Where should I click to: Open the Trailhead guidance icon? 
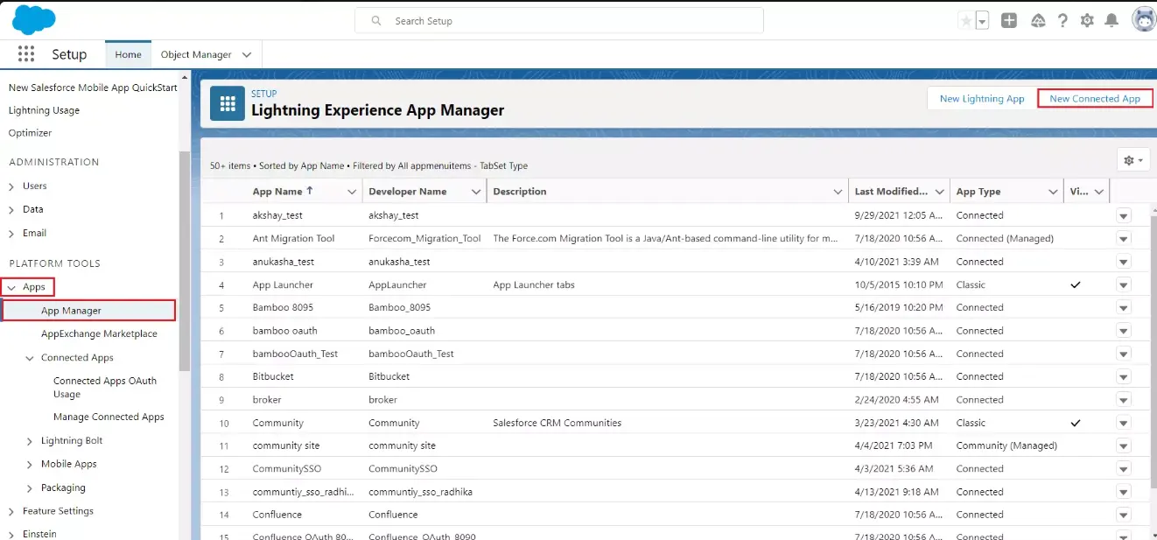tap(1038, 21)
